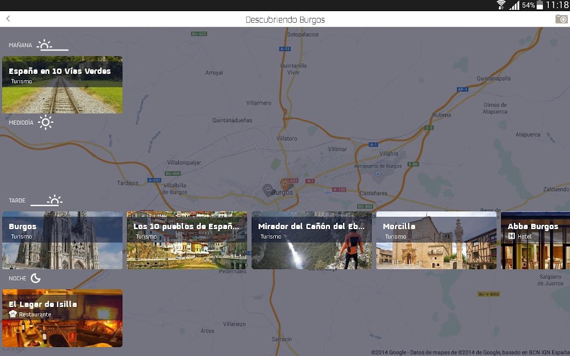Tap the back arrow icon

point(8,18)
